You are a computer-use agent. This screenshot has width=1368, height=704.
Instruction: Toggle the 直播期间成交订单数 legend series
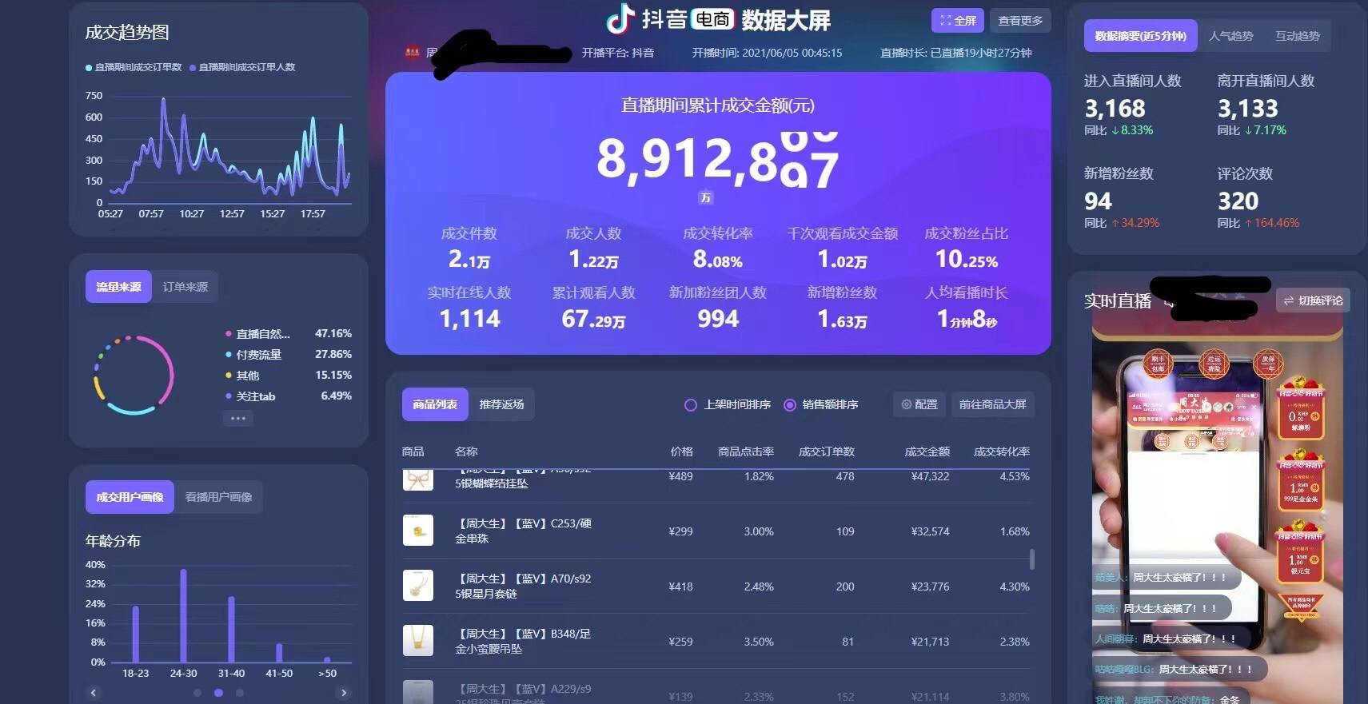134,67
